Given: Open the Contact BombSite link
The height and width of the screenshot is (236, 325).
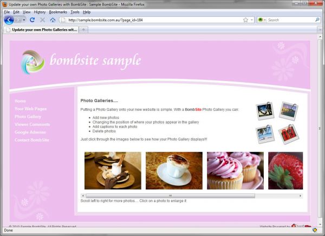Looking at the screenshot, I should 32,140.
